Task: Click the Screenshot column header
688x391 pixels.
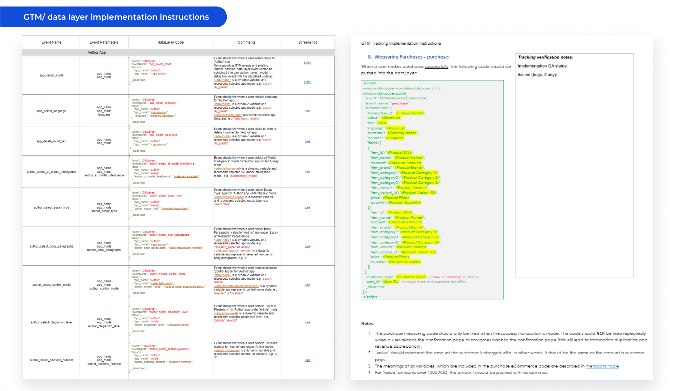Action: [x=307, y=42]
